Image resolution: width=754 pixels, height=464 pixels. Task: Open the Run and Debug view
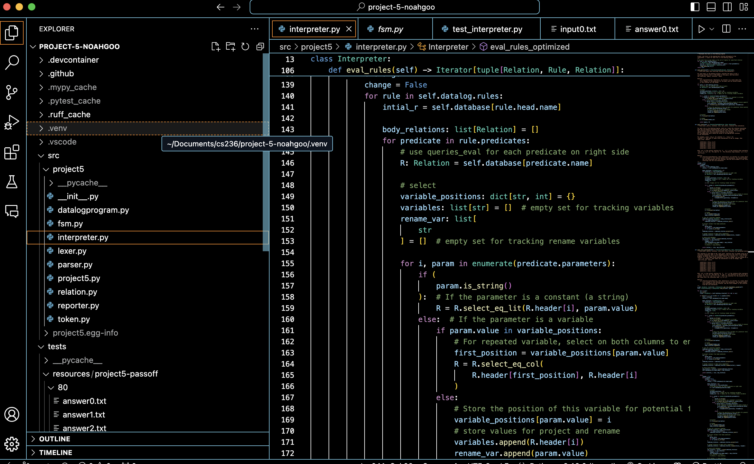point(12,122)
